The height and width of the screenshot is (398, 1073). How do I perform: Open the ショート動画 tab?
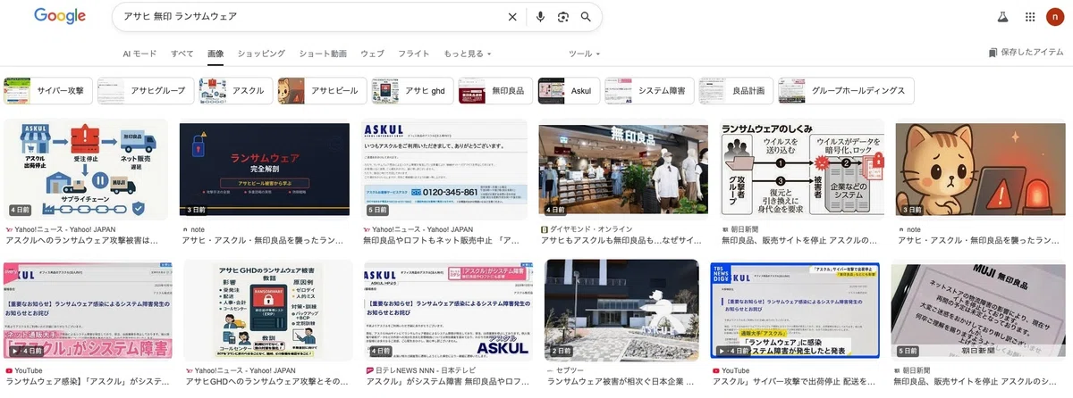pos(323,54)
